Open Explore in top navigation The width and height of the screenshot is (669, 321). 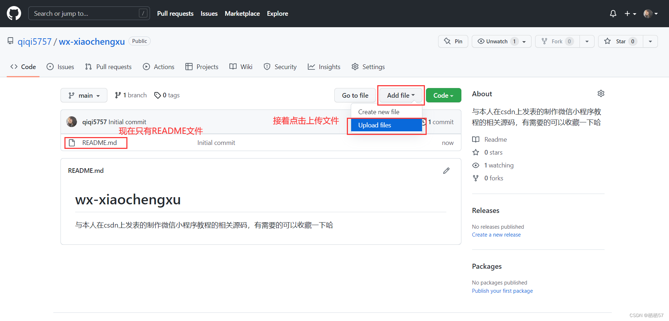[277, 14]
